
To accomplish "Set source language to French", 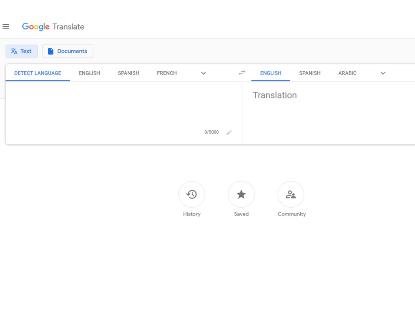I will [x=167, y=73].
